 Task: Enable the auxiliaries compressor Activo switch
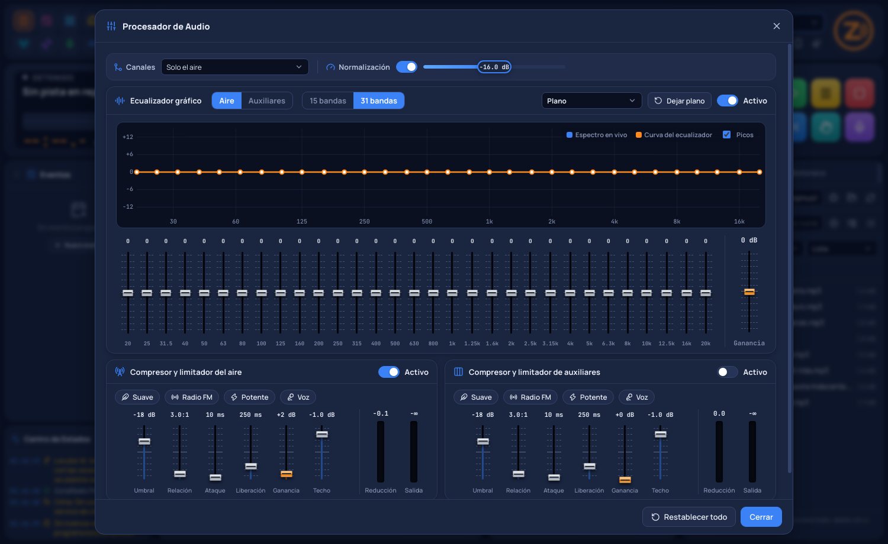(x=728, y=372)
